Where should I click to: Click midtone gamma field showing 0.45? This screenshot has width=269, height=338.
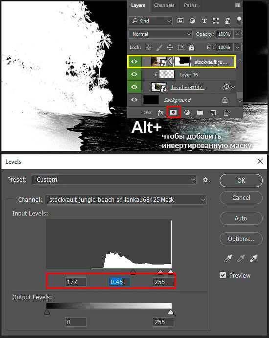click(119, 282)
